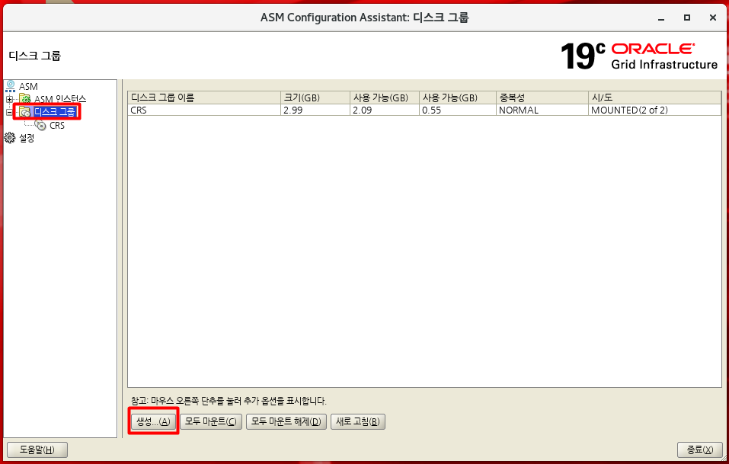Viewport: 729px width, 464px height.
Task: Exit with the 종료(X) button
Action: (700, 450)
